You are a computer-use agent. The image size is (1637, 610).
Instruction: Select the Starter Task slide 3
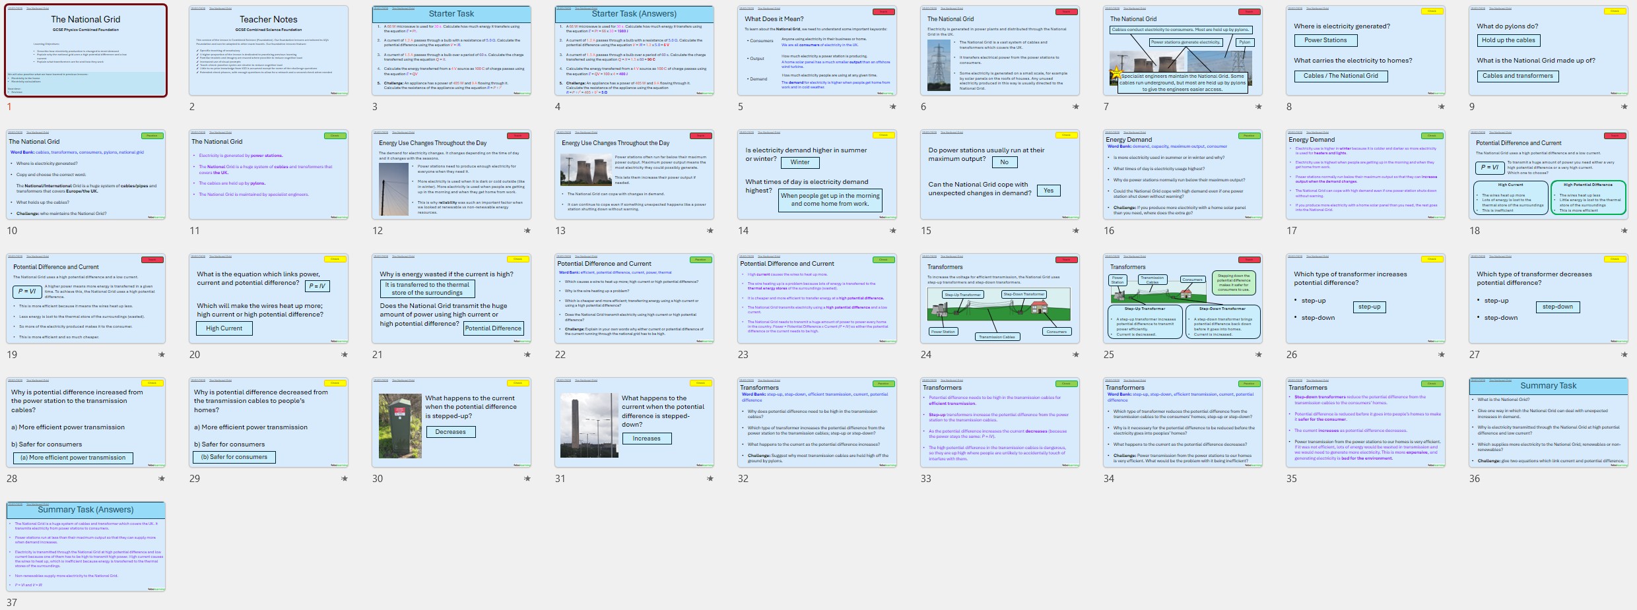tap(451, 51)
